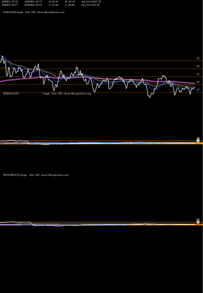The height and width of the screenshot is (293, 203).
Task: Click the DAILY(250) Eagle View chart title
Action: tap(34, 12)
